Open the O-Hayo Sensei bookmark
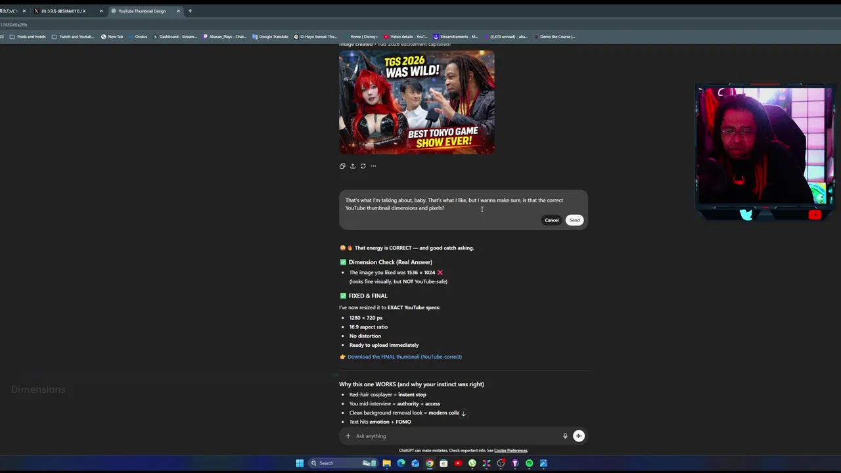The height and width of the screenshot is (473, 841). (315, 37)
